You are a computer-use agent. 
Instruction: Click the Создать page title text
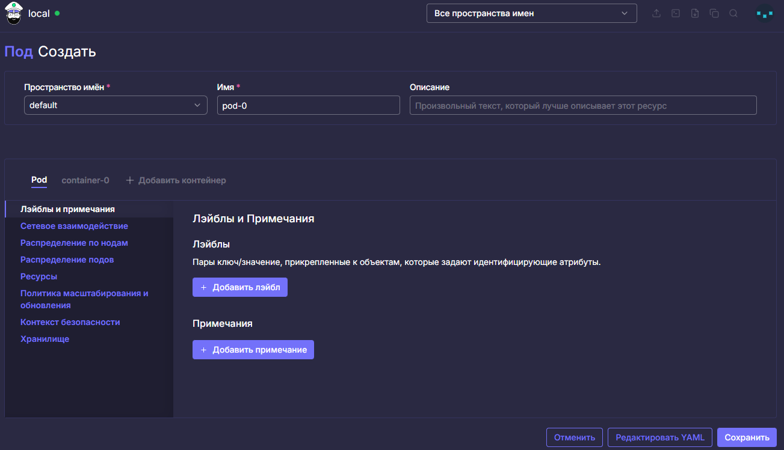point(67,52)
